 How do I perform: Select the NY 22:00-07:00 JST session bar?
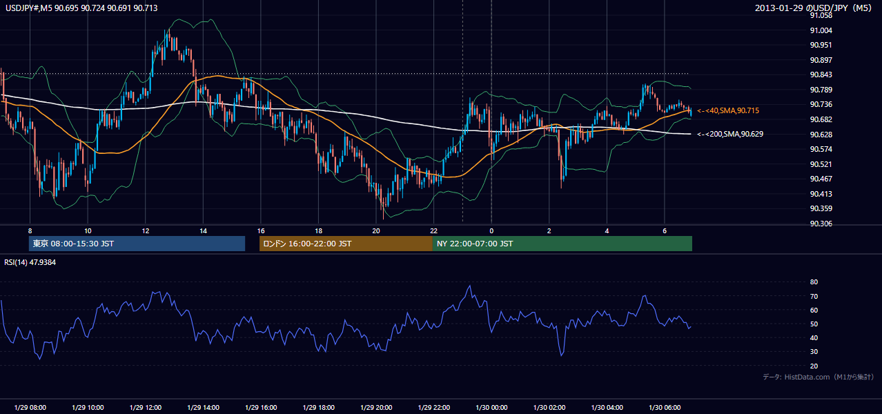coord(562,244)
